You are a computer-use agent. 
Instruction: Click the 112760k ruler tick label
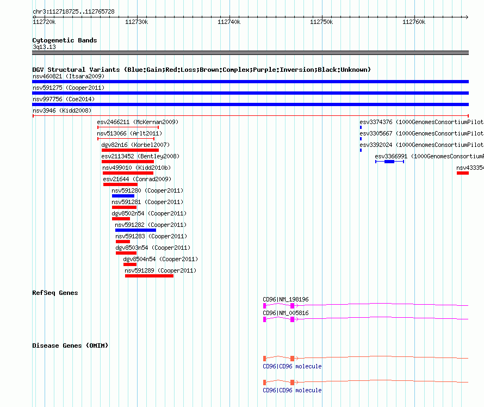pyautogui.click(x=414, y=22)
